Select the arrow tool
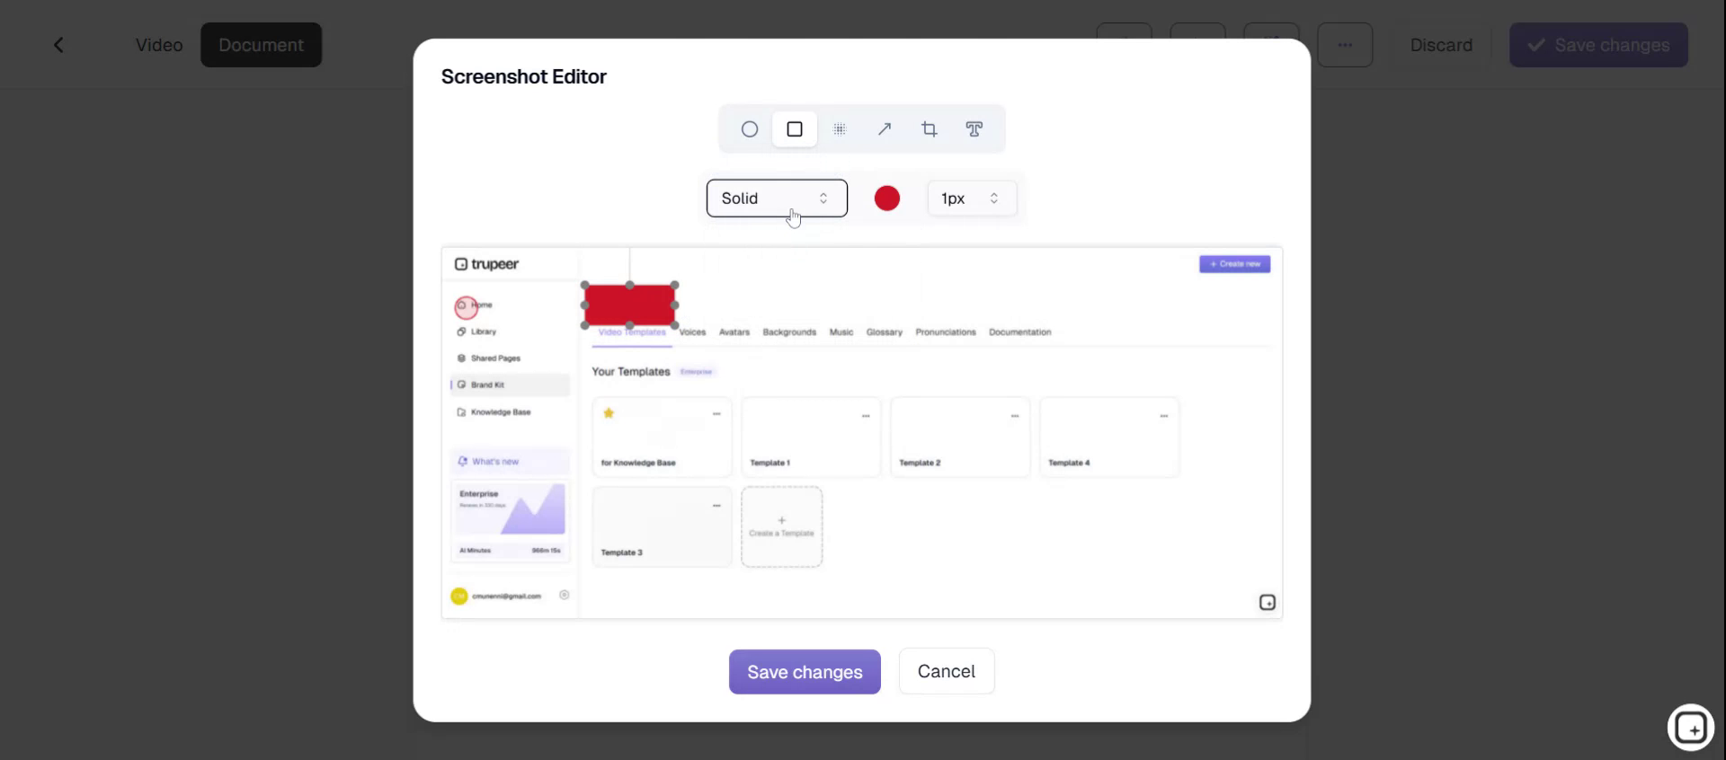Screen dimensions: 1726x760 (x=885, y=129)
